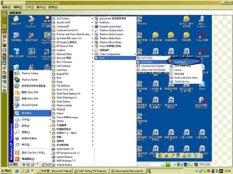Select the 我的電腦 desktop icon
This screenshot has height=174, width=233.
[x=16, y=37]
